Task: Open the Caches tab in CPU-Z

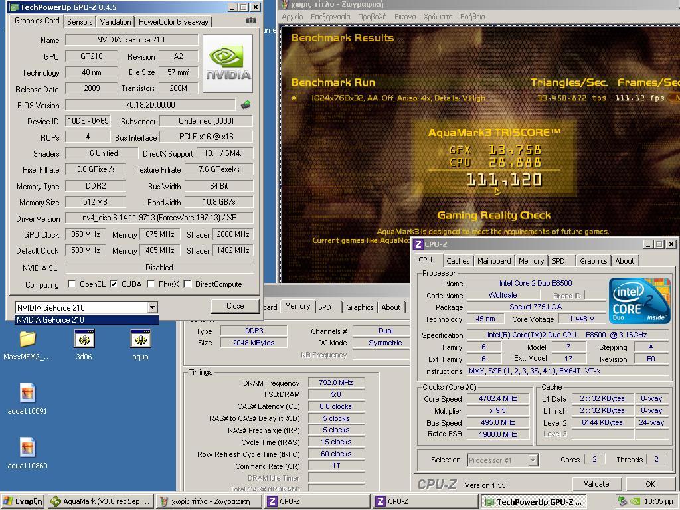Action: (458, 260)
